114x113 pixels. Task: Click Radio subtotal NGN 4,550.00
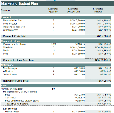104,51
